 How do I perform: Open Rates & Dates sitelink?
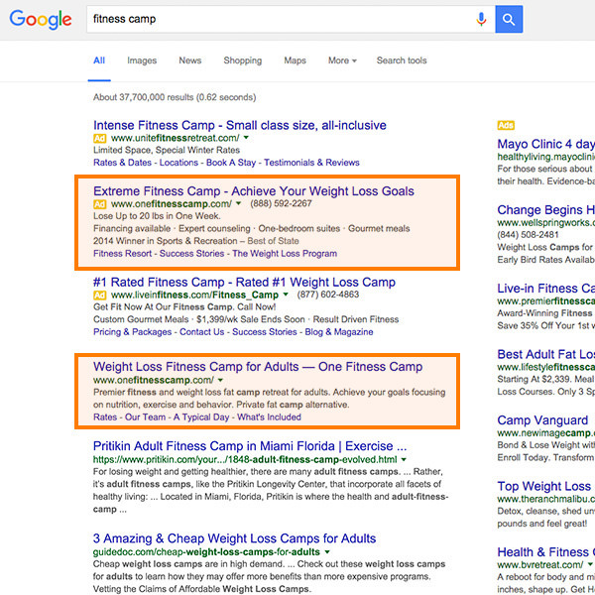pos(122,163)
